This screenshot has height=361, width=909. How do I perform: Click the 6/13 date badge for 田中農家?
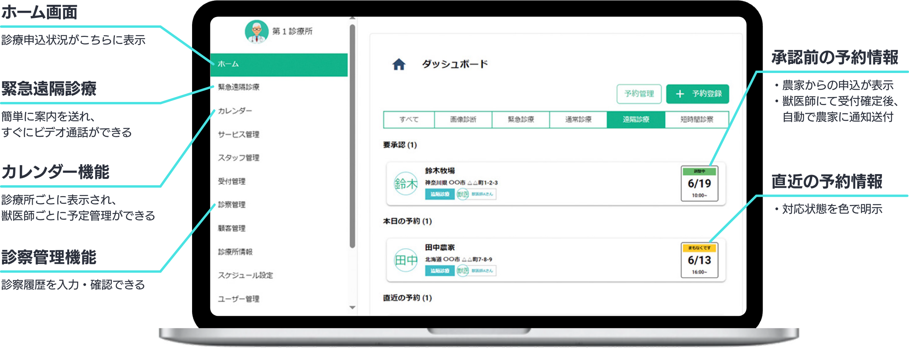(699, 260)
